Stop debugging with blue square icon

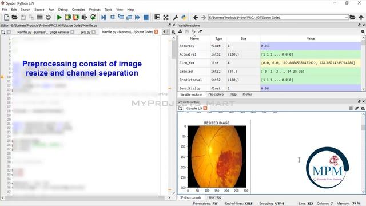tap(146, 17)
